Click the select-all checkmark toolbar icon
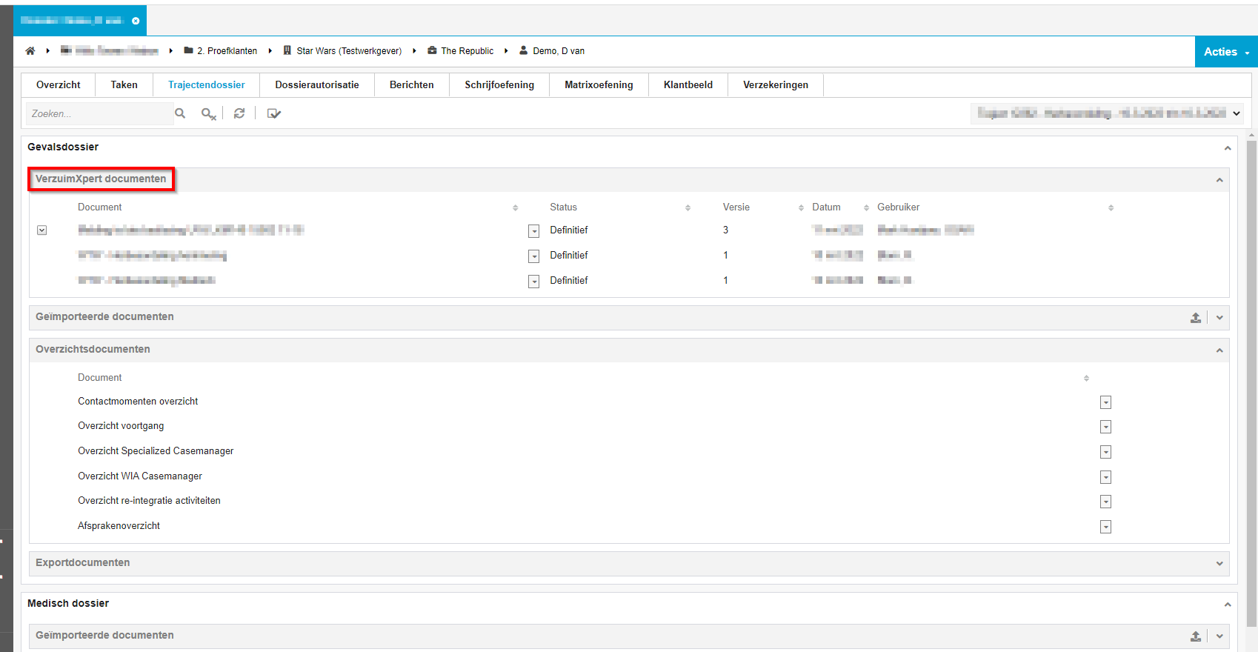Screen dimensions: 1258x652 pyautogui.click(x=274, y=113)
